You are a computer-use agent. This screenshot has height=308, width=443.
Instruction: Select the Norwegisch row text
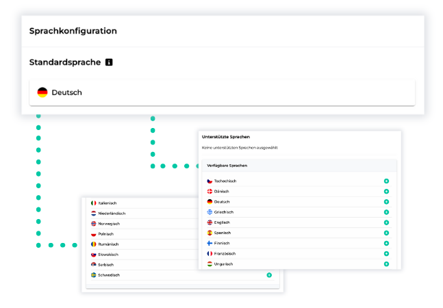pos(109,224)
